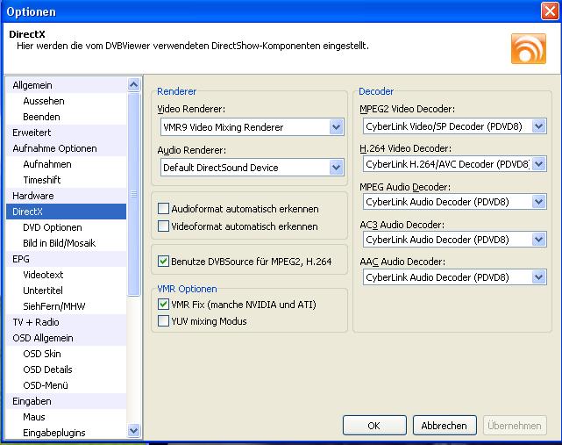
Task: Click the Abbrechen button
Action: 445,426
